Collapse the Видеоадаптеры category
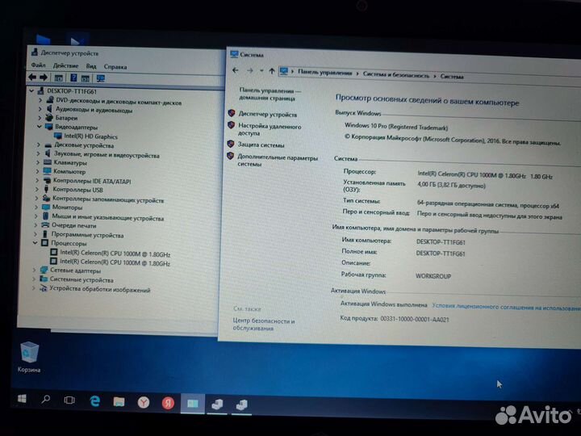The image size is (581, 436). pyautogui.click(x=40, y=127)
